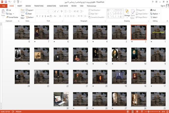The width and height of the screenshot is (169, 113).
Task: Select slide 30 thumbnail with laptop image
Action: tap(61, 99)
